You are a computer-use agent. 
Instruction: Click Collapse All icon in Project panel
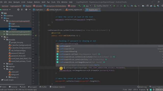(22, 10)
